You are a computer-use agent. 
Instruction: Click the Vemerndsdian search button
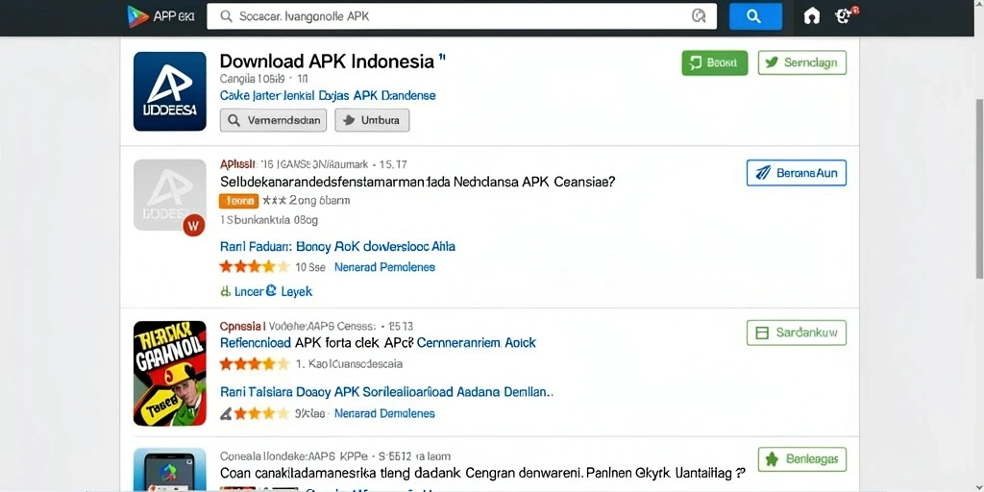(273, 120)
